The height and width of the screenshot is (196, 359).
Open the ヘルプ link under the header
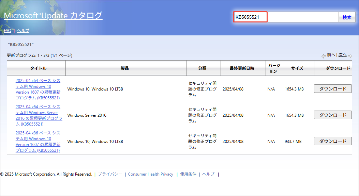point(23,30)
